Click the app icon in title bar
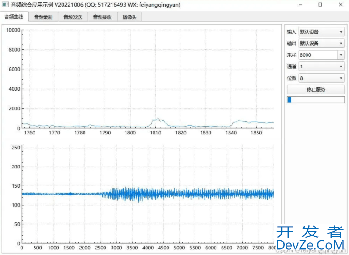 click(5, 5)
